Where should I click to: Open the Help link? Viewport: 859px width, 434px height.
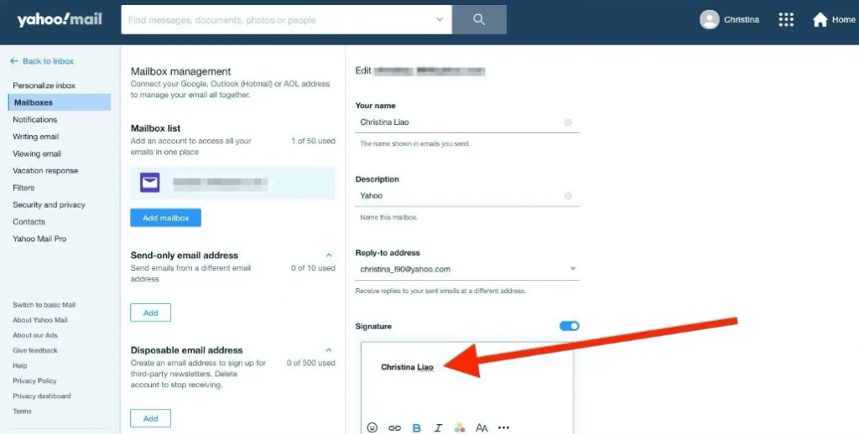click(20, 365)
